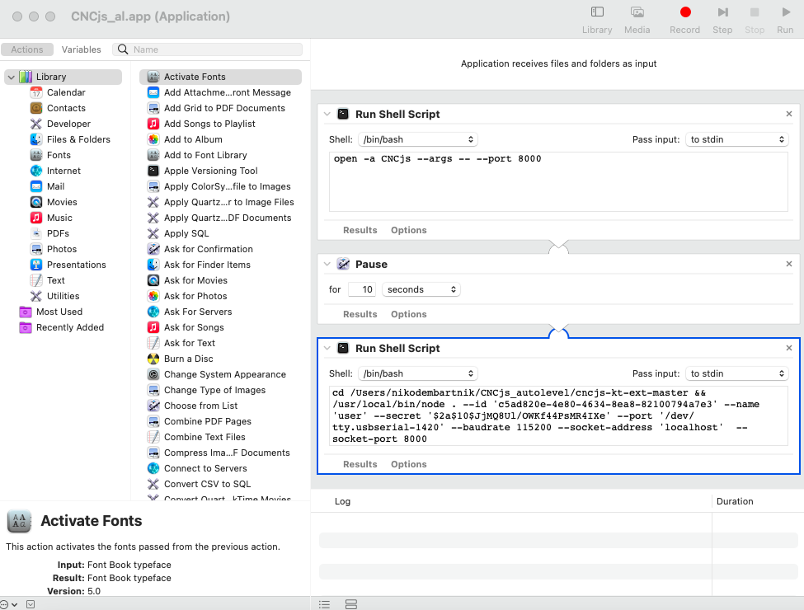
Task: Show Options of first Run Shell Script
Action: point(409,230)
